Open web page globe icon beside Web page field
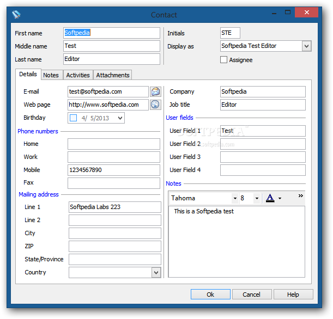 (x=155, y=105)
